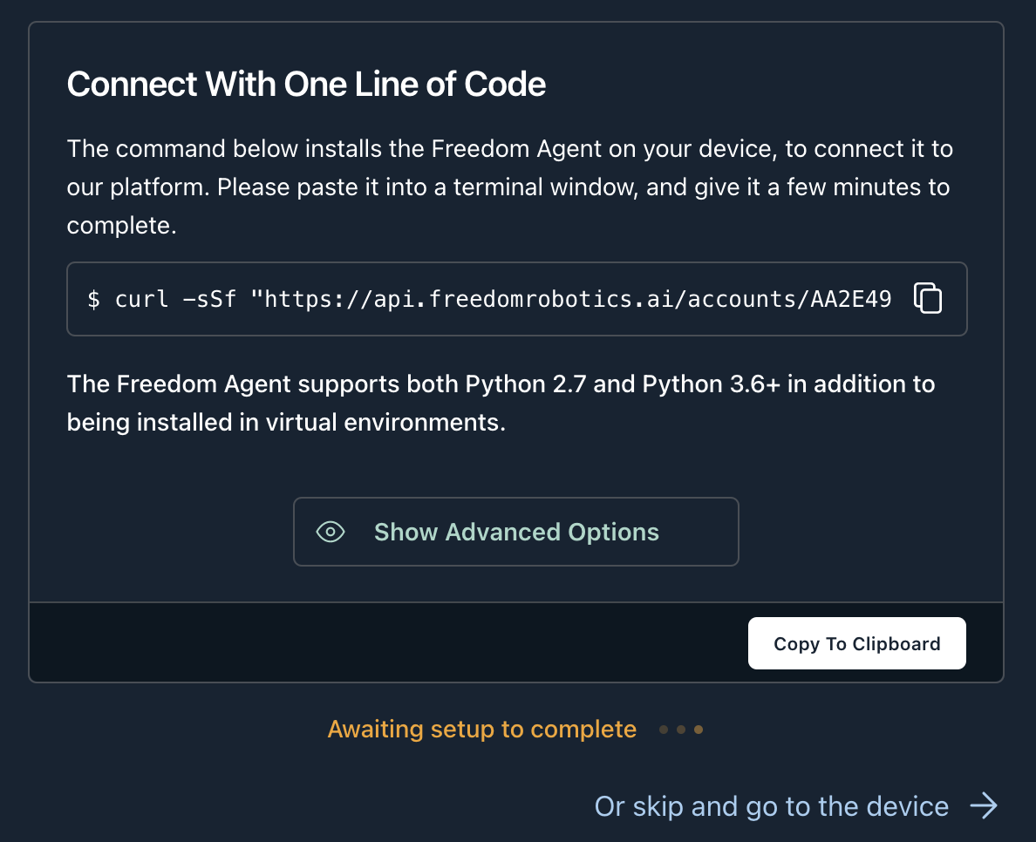1036x842 pixels.
Task: Click the right arrow next to skip link
Action: [x=984, y=806]
